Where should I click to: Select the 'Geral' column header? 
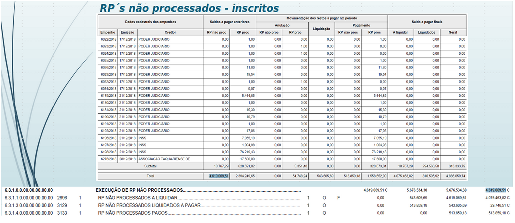click(x=453, y=32)
